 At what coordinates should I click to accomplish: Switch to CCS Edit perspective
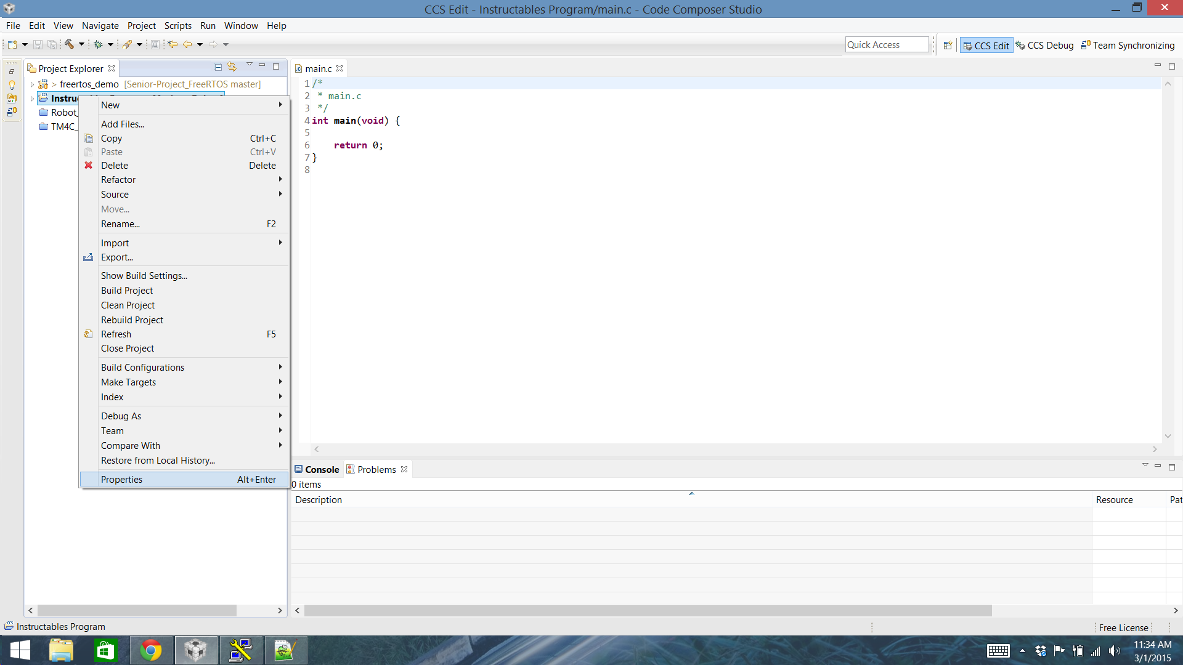(x=986, y=46)
